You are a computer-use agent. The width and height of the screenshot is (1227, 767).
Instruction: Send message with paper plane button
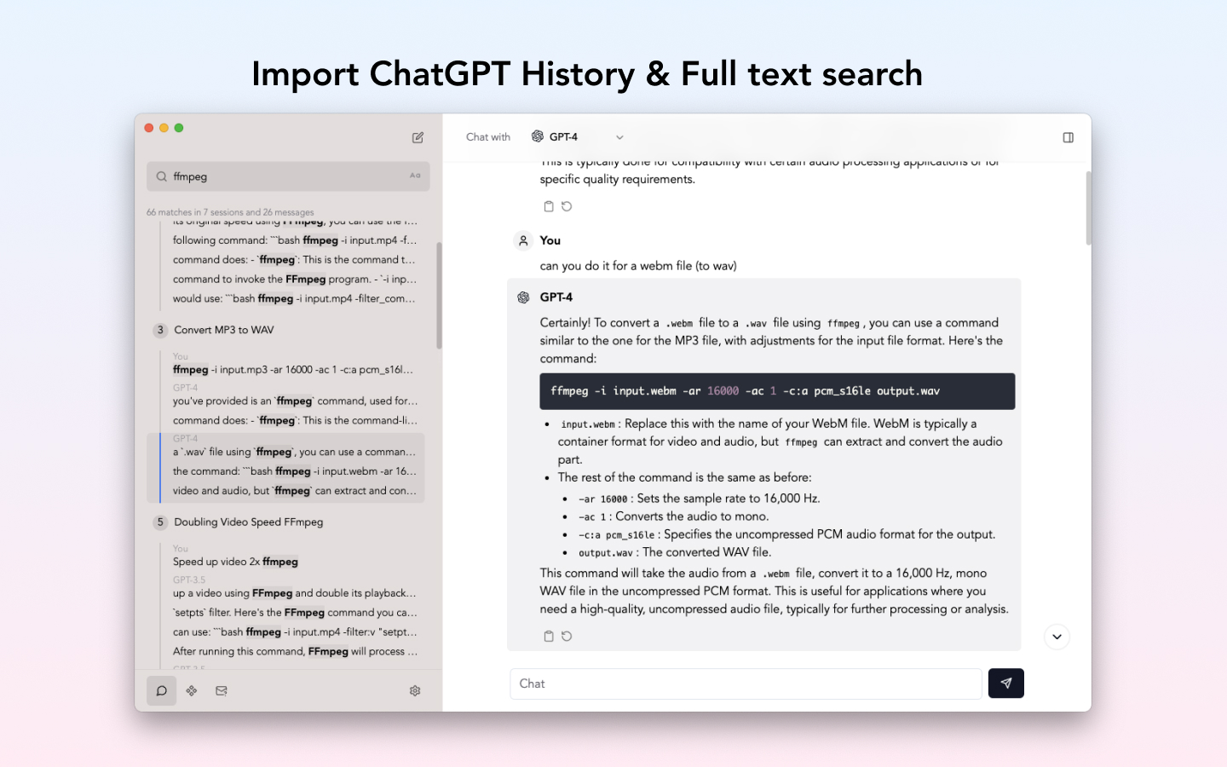(x=1006, y=683)
